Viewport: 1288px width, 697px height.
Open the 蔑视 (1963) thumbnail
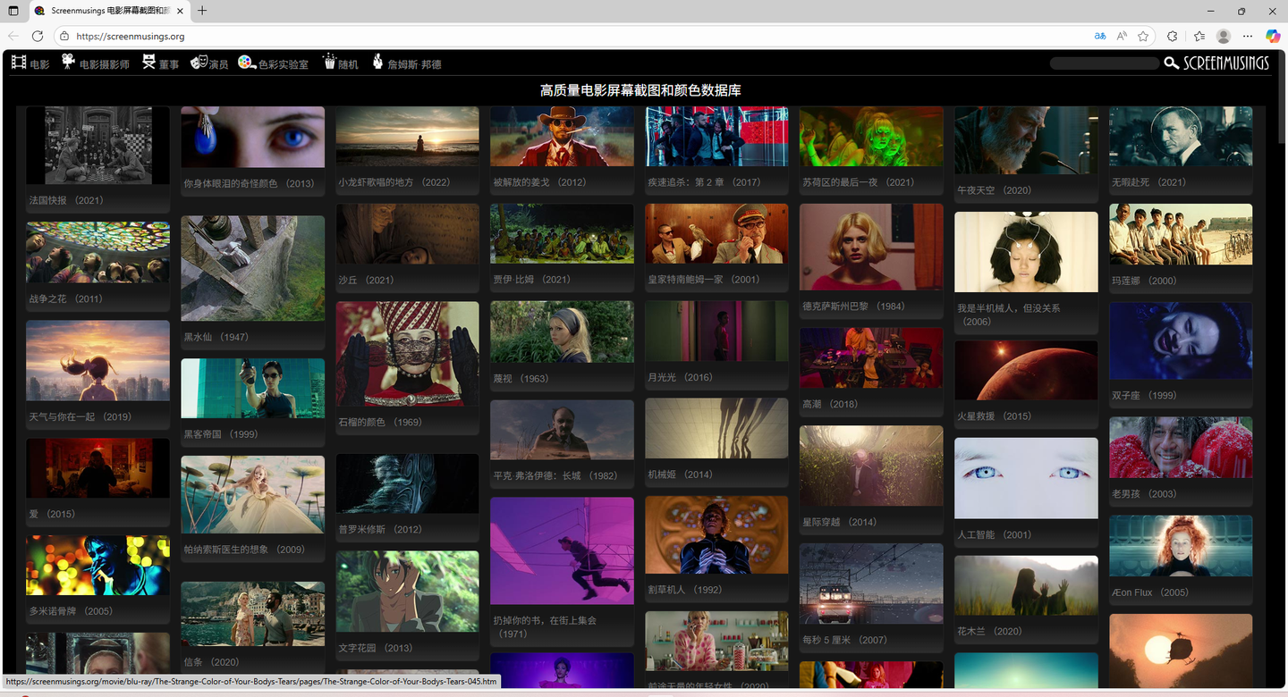coord(562,332)
